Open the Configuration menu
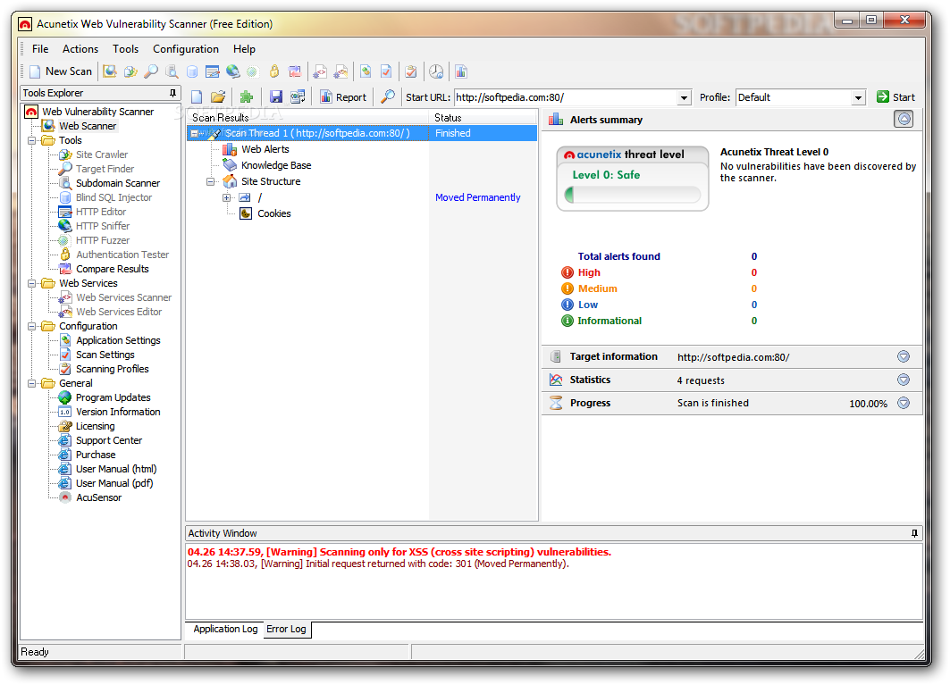The image size is (950, 685). pos(185,49)
